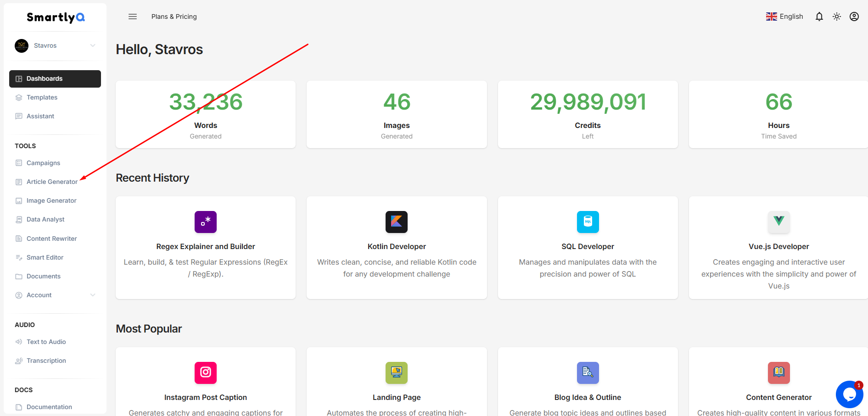
Task: Open the live chat bubble
Action: tap(850, 394)
